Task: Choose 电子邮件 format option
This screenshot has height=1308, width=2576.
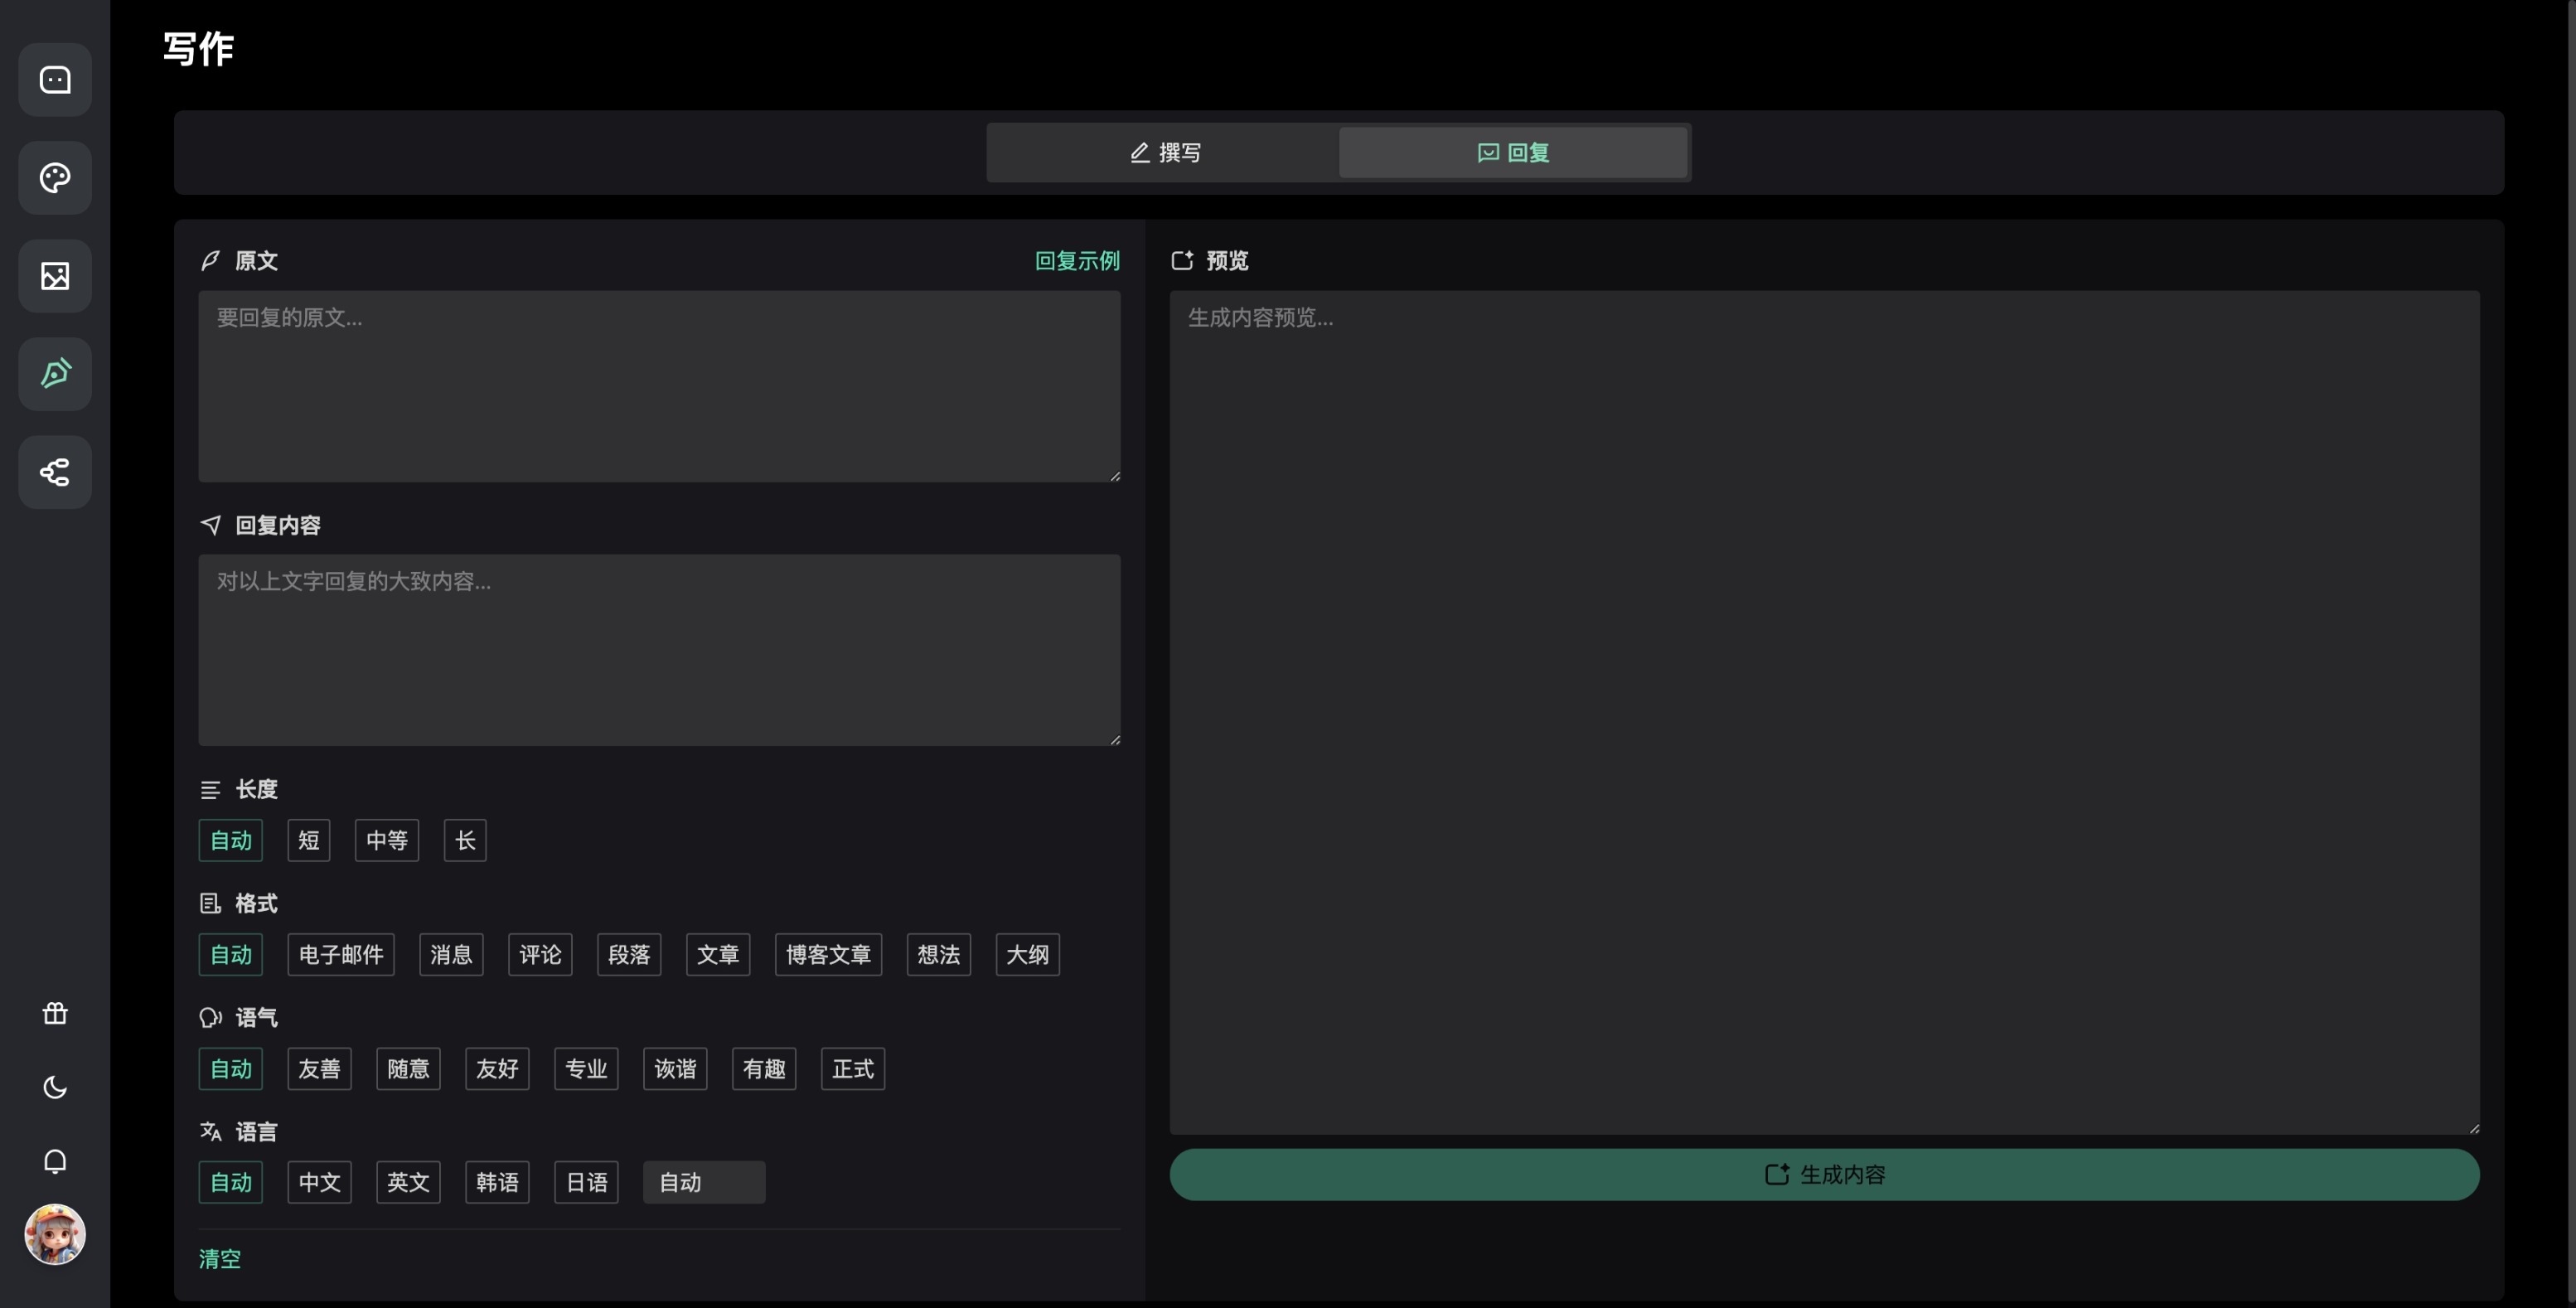Action: pyautogui.click(x=341, y=955)
